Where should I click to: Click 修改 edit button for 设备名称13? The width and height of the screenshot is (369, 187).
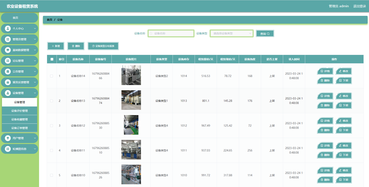[x=344, y=96]
